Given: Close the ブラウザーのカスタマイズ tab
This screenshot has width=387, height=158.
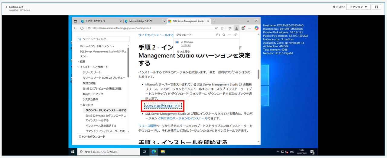Looking at the screenshot, I should pyautogui.click(x=121, y=21).
